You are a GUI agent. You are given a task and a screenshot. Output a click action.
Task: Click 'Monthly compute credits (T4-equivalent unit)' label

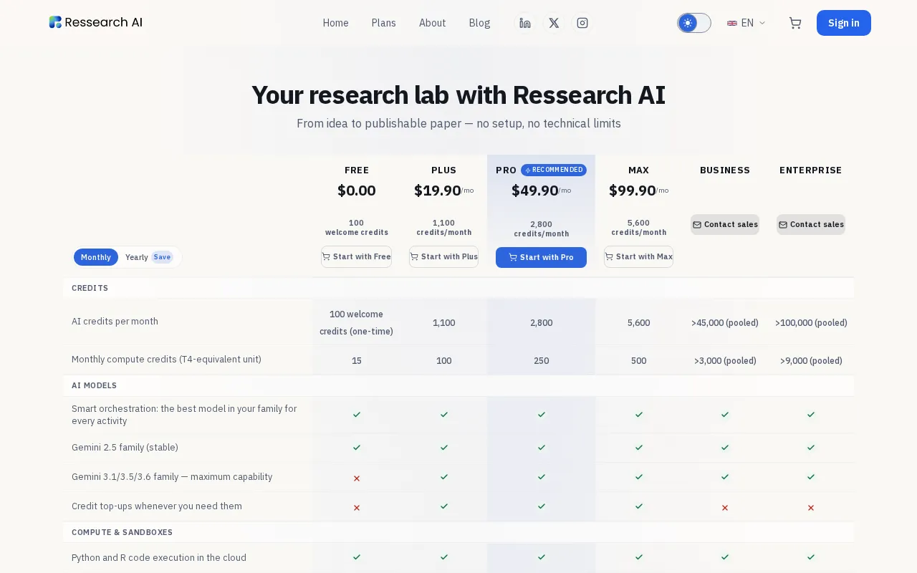pos(166,360)
